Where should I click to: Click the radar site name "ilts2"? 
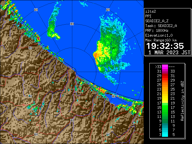[x=151, y=11]
